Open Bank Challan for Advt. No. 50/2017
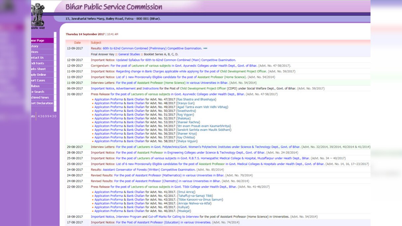 coord(136,111)
